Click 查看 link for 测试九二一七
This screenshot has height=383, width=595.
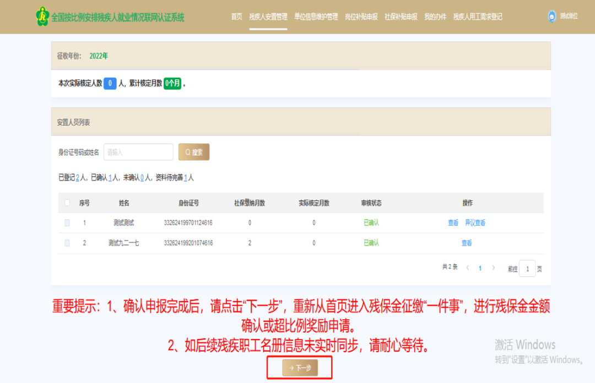467,243
